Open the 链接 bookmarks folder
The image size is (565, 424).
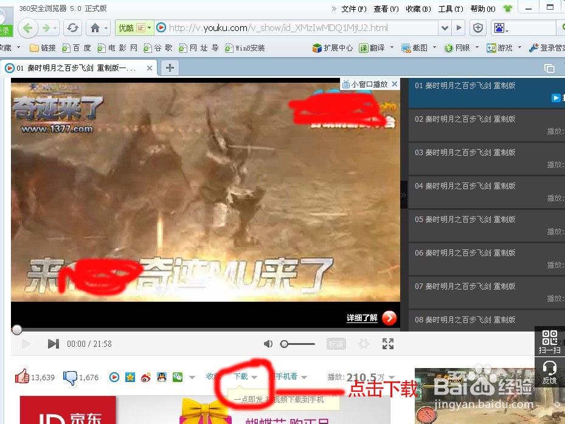click(43, 48)
